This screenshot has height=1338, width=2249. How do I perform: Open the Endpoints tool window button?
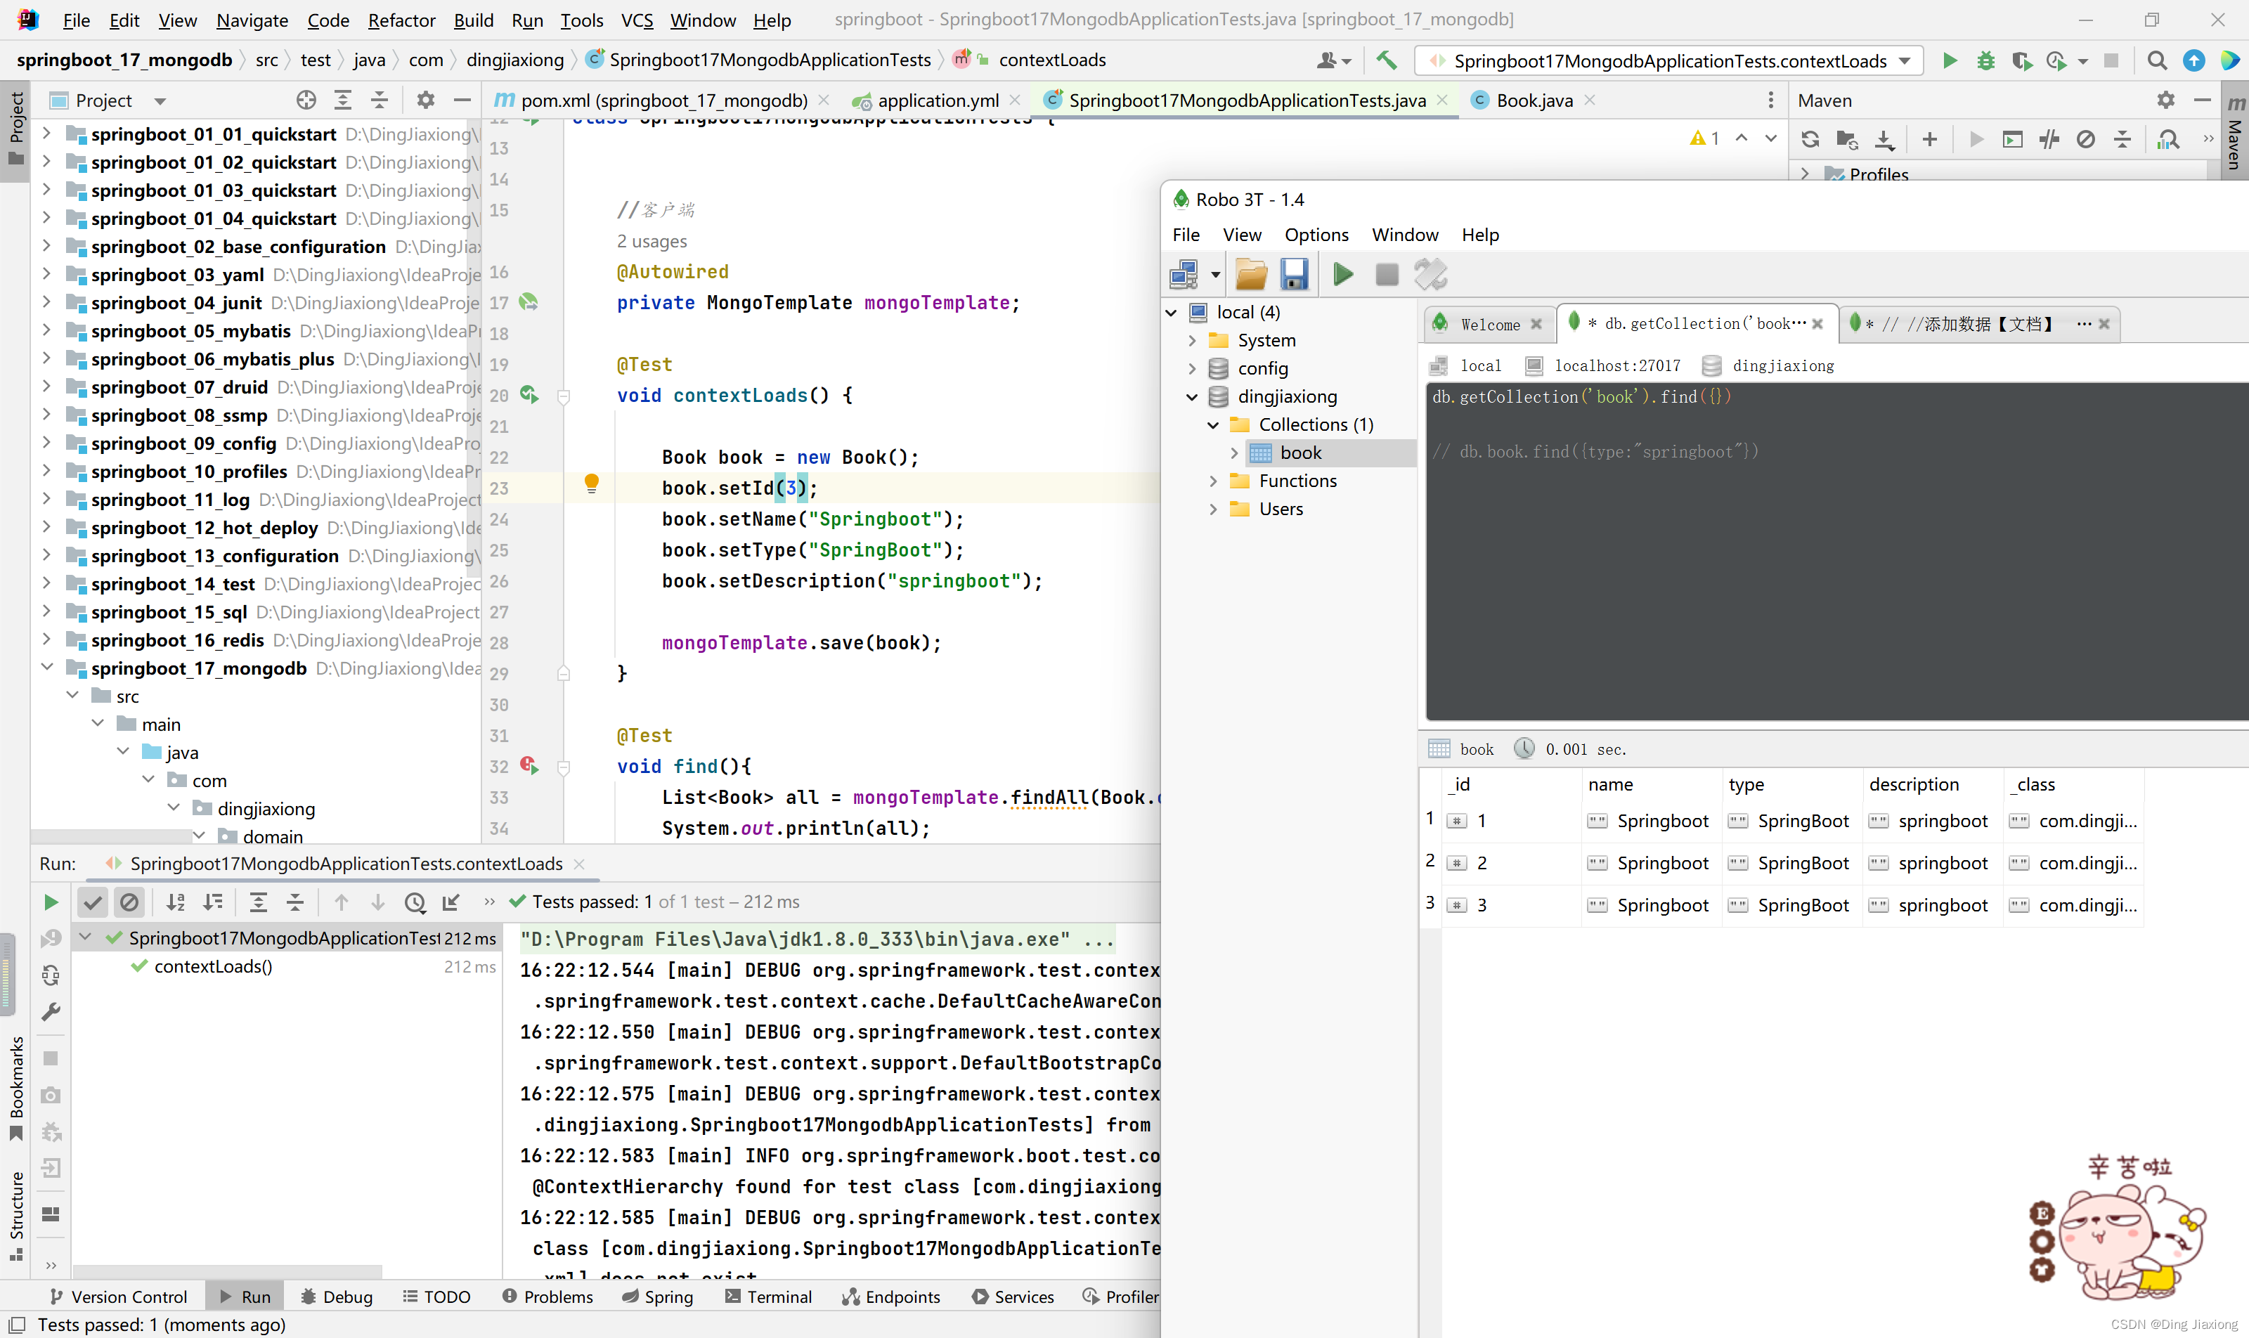click(x=891, y=1297)
